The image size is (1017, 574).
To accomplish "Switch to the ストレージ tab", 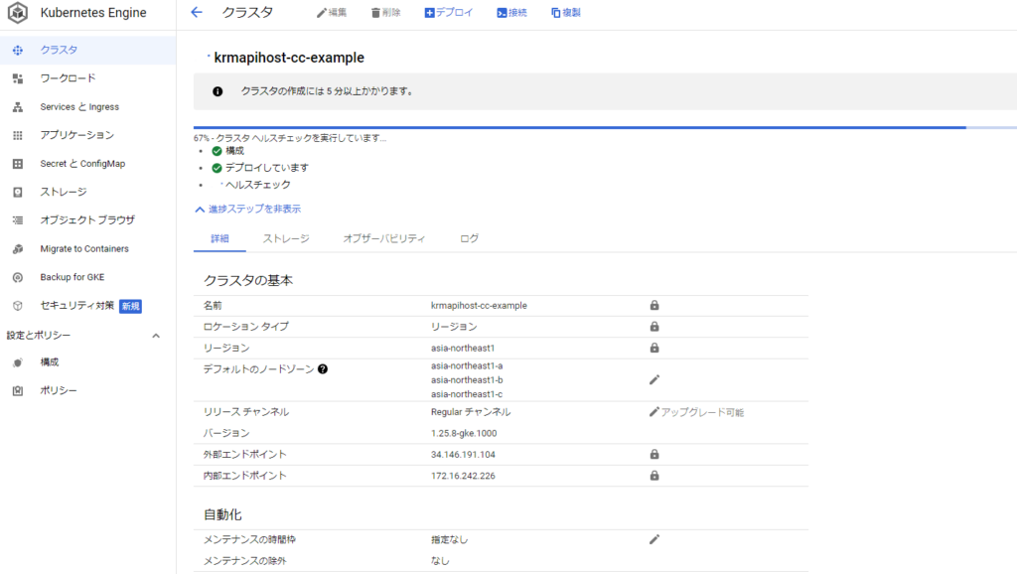I will (x=286, y=239).
